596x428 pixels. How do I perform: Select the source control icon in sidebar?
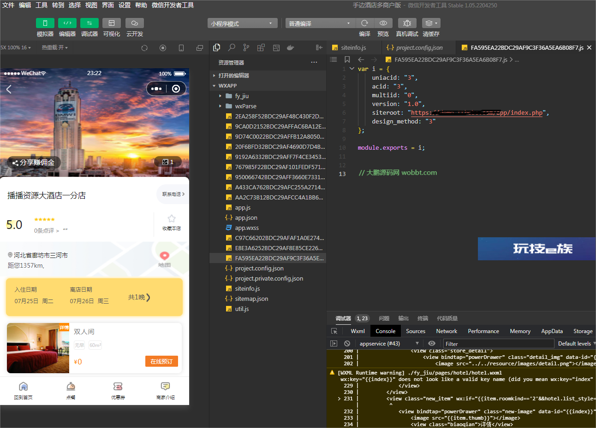click(x=246, y=47)
